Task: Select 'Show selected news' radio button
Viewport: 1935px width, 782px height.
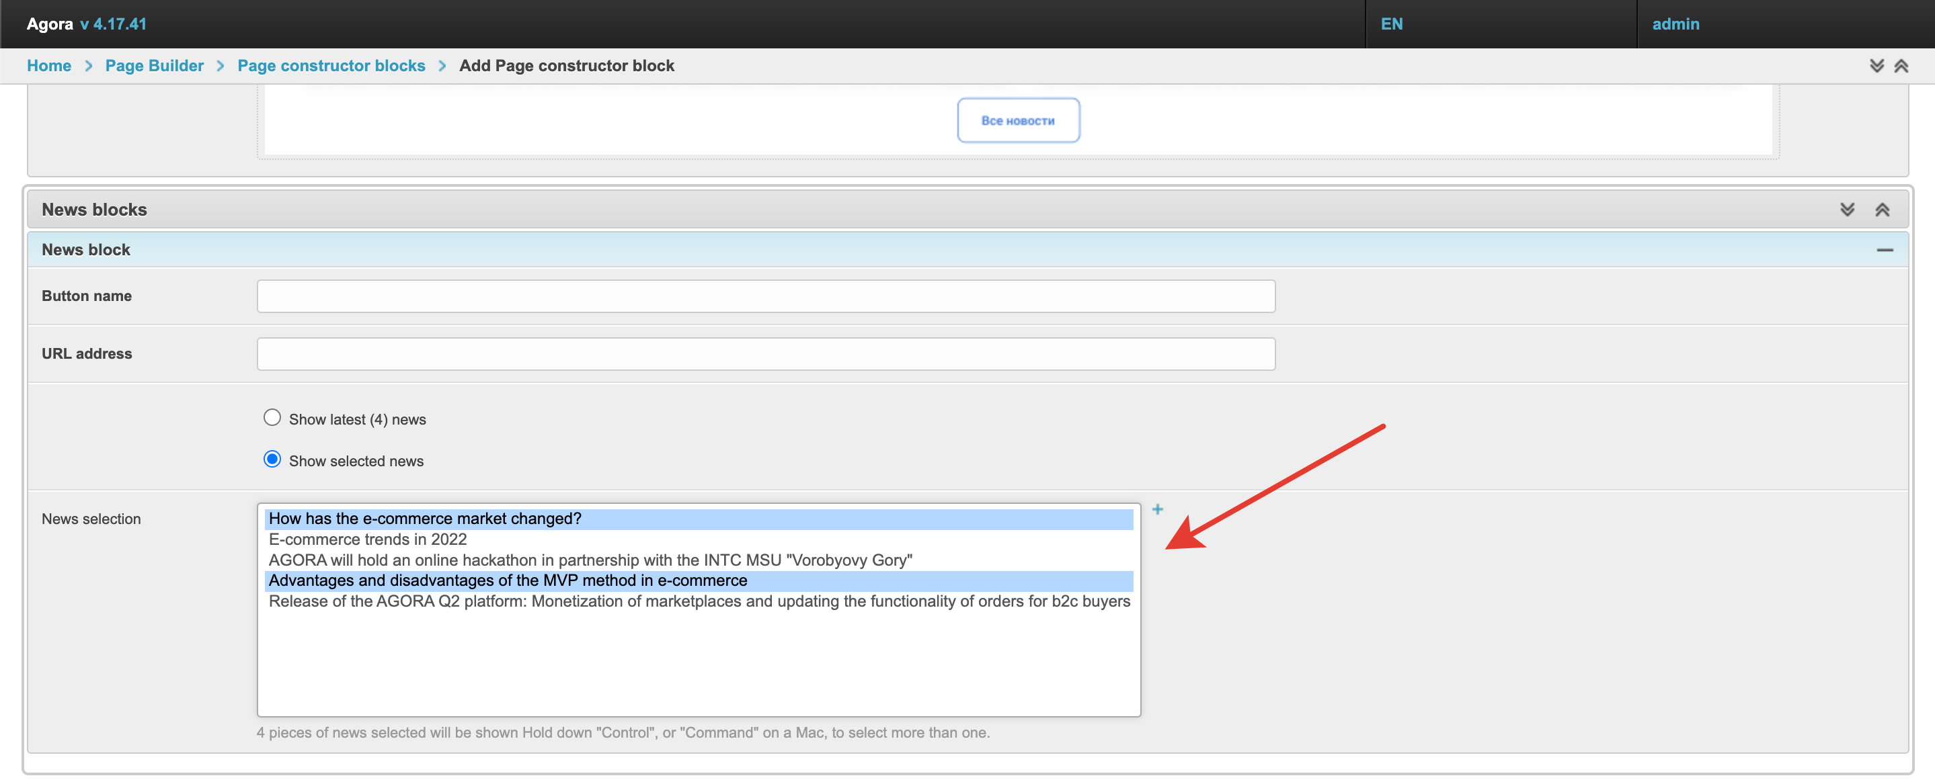Action: point(272,460)
